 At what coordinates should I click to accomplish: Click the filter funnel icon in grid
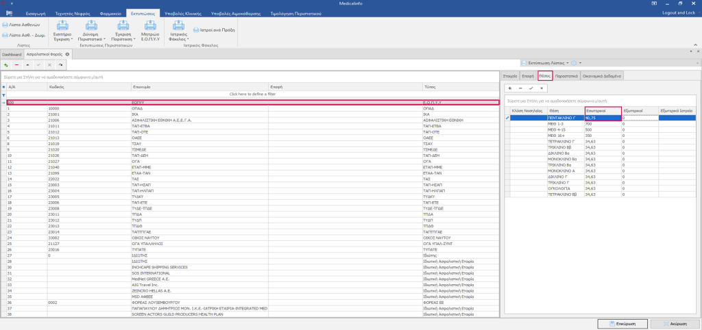tap(3, 94)
